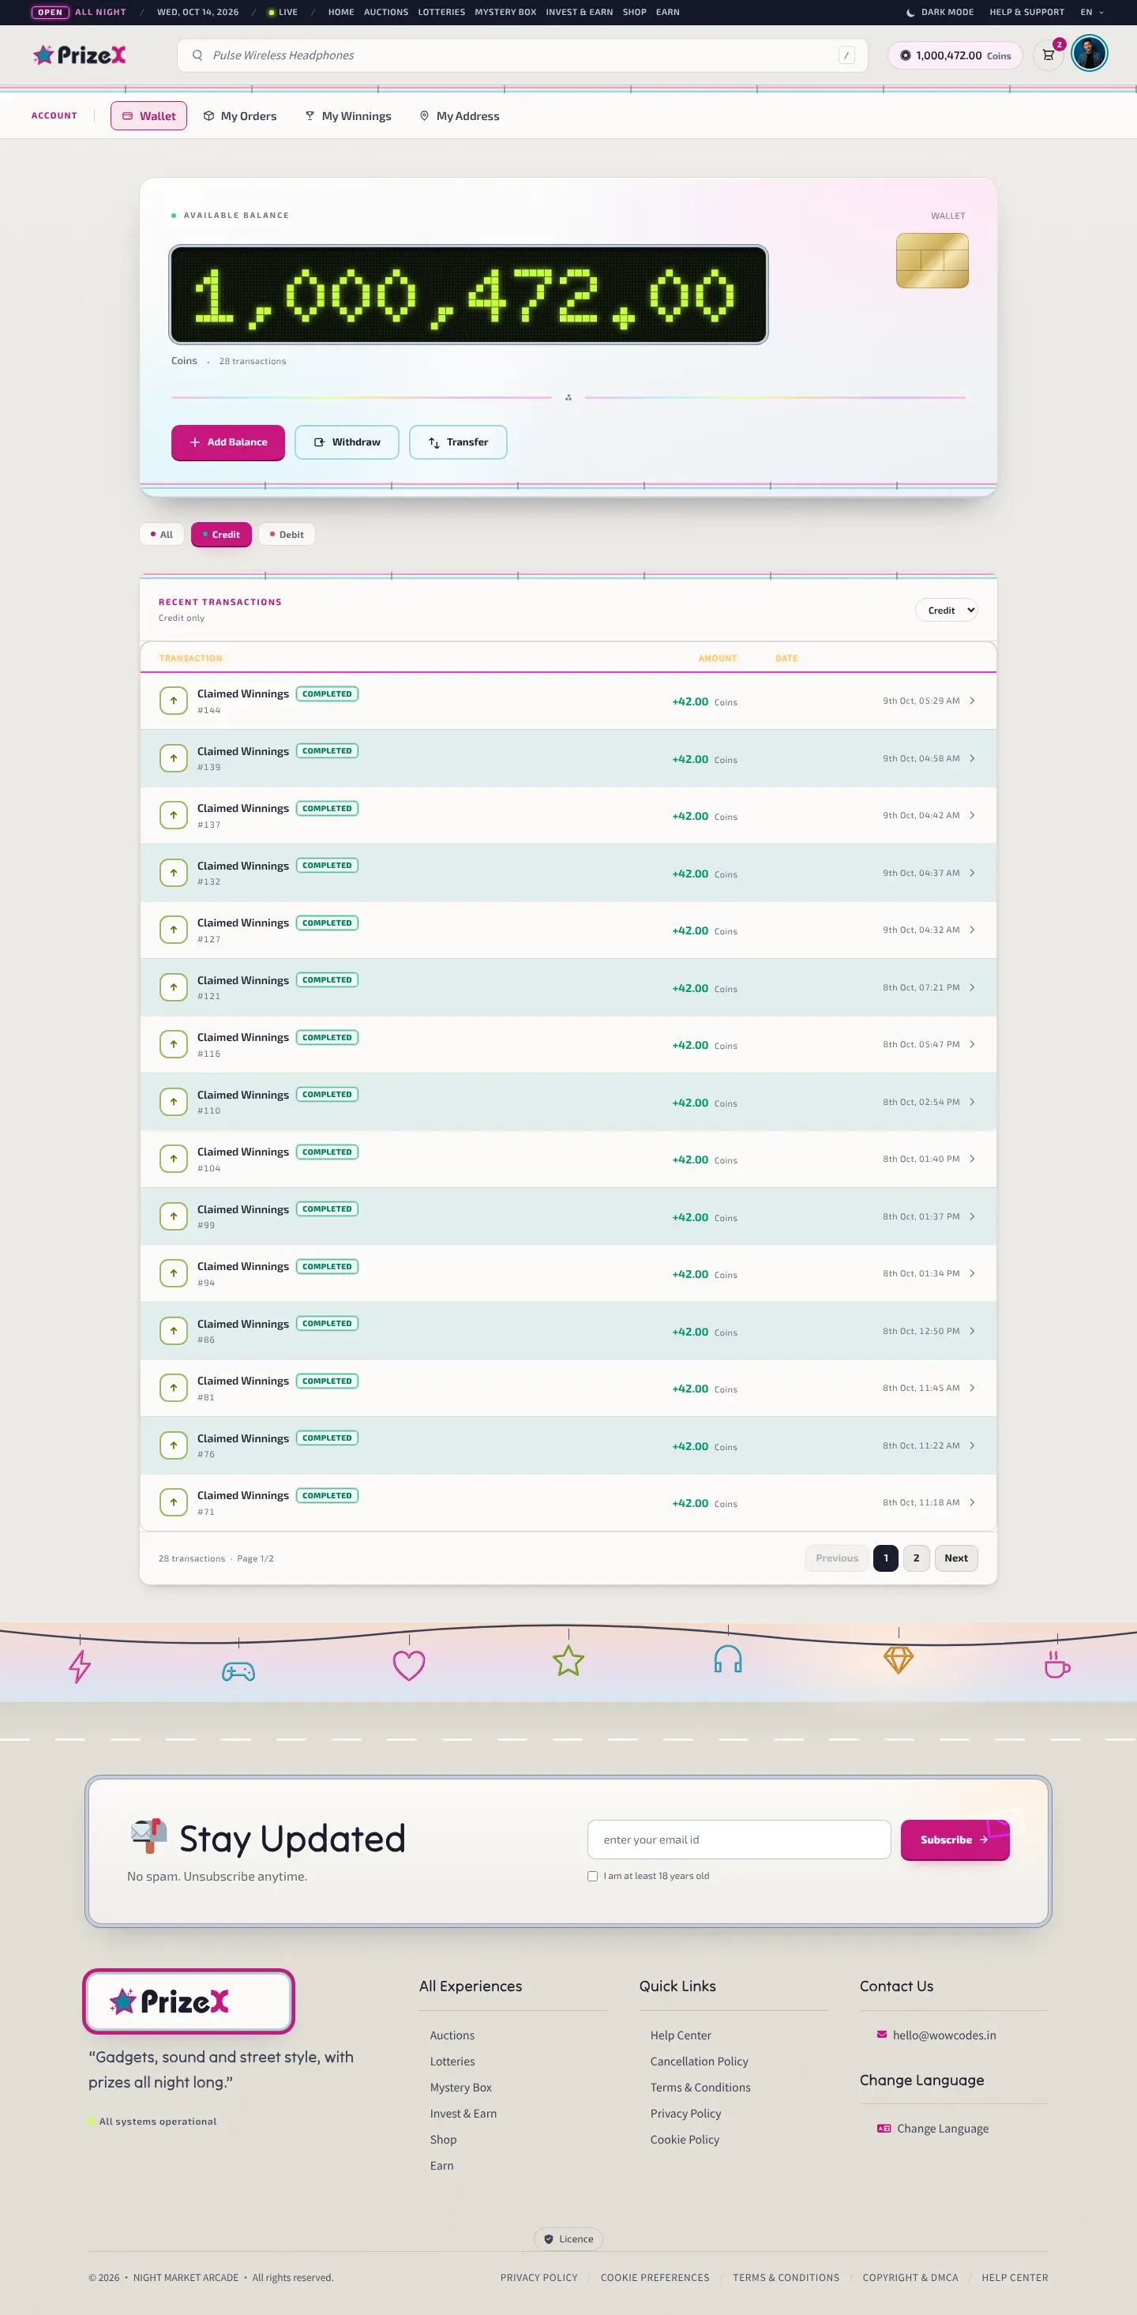
Task: Select the All filter chip
Action: pos(162,534)
